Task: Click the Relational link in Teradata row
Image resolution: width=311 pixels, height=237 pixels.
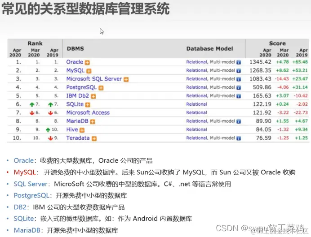Action: pos(196,138)
